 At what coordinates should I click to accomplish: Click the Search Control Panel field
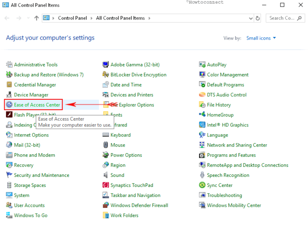tap(285, 18)
